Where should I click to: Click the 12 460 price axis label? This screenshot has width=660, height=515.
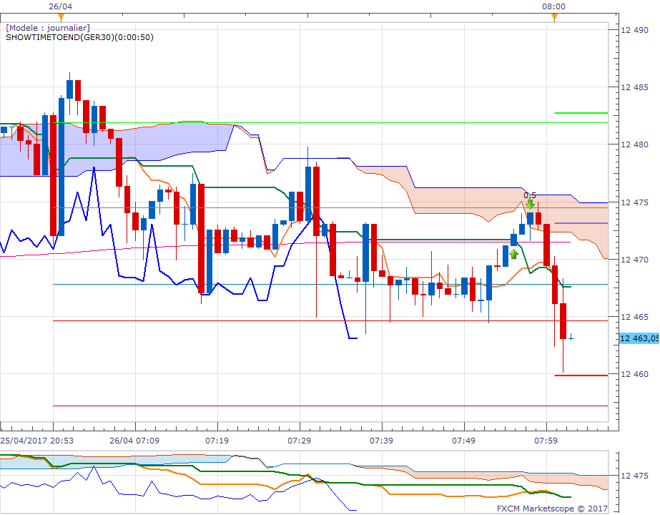click(x=635, y=374)
